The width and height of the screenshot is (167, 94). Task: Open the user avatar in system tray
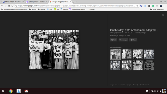(164, 91)
